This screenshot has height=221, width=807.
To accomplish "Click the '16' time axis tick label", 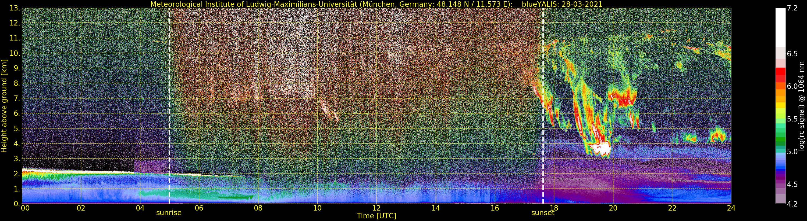I will click(x=495, y=208).
